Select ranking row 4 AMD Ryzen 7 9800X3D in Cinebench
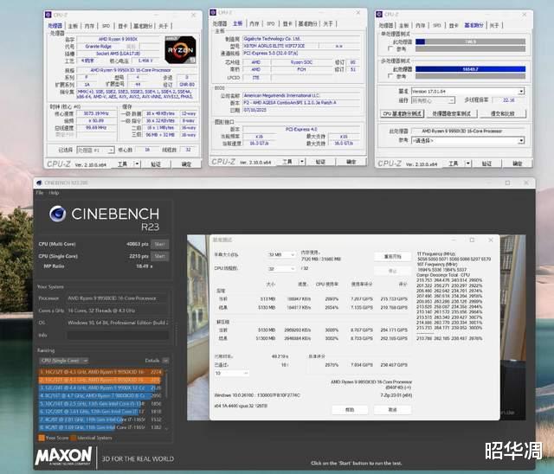Viewport: 554px width, 474px height. click(x=100, y=395)
